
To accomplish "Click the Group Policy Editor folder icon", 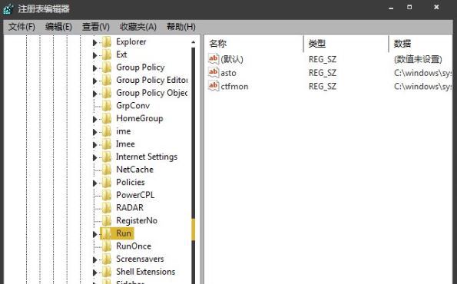I will pyautogui.click(x=107, y=81).
